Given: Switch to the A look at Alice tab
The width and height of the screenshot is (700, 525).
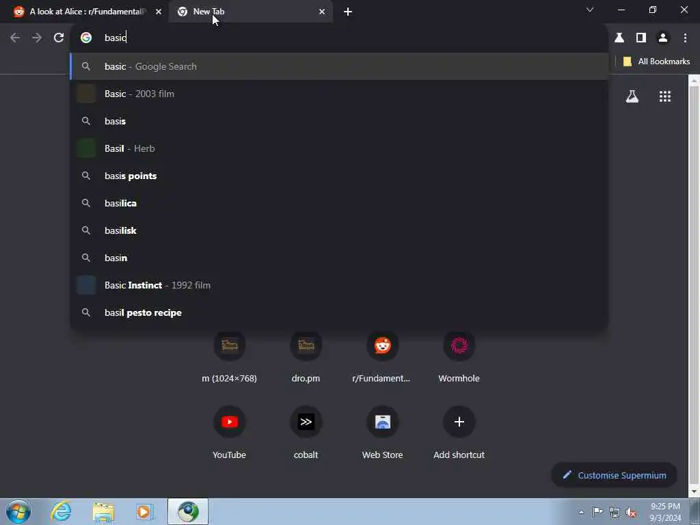Looking at the screenshot, I should [x=87, y=12].
